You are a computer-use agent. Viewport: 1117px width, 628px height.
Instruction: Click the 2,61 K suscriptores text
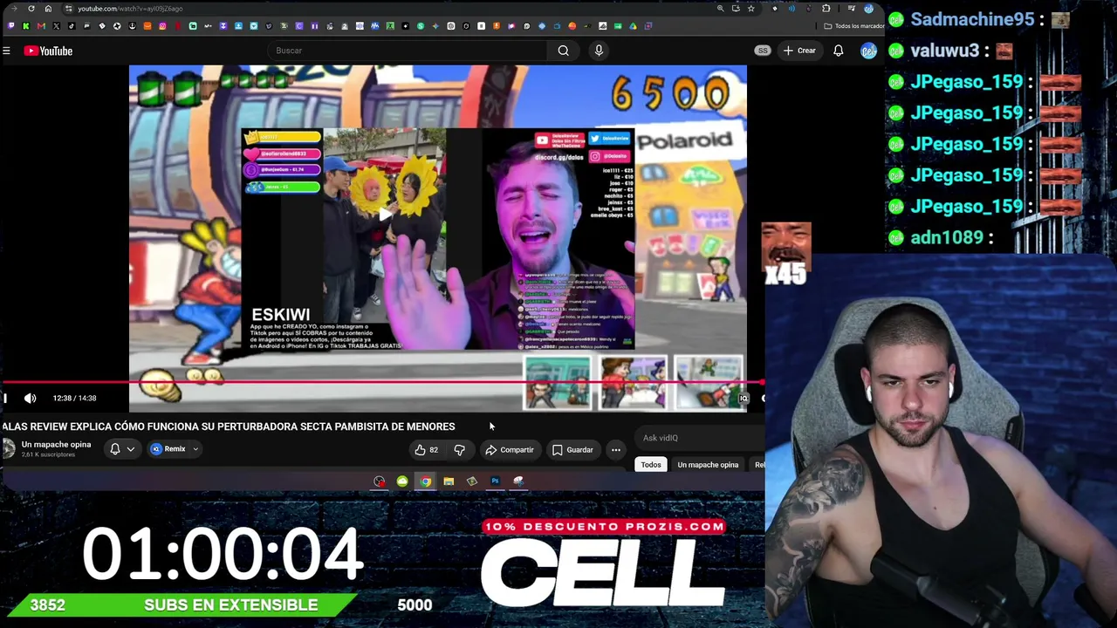point(48,455)
